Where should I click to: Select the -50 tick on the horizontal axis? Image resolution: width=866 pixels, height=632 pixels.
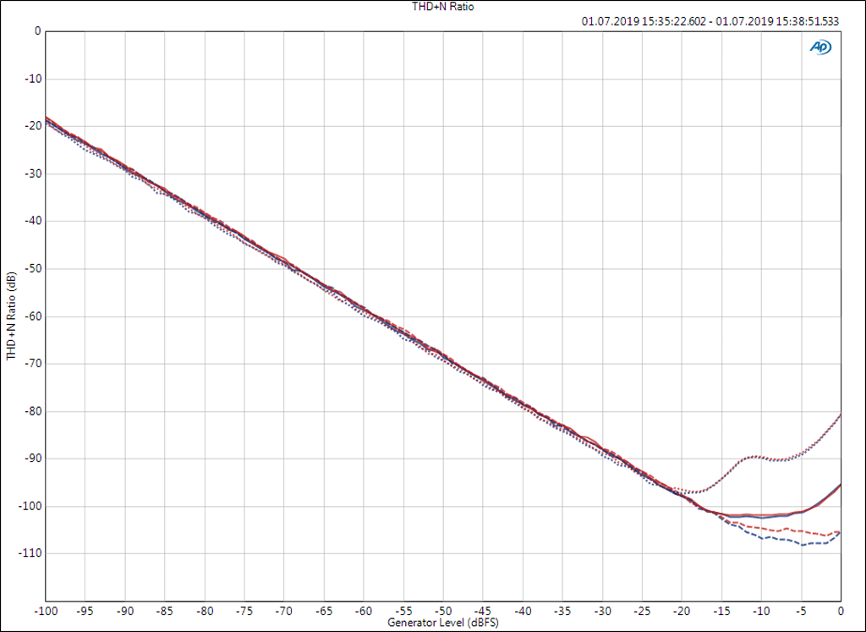[443, 611]
